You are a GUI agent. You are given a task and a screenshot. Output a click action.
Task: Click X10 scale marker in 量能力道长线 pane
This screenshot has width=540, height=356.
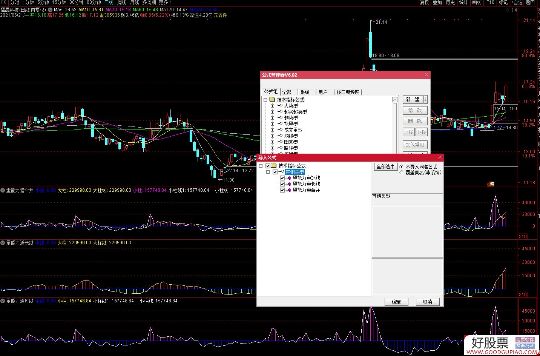(x=523, y=295)
